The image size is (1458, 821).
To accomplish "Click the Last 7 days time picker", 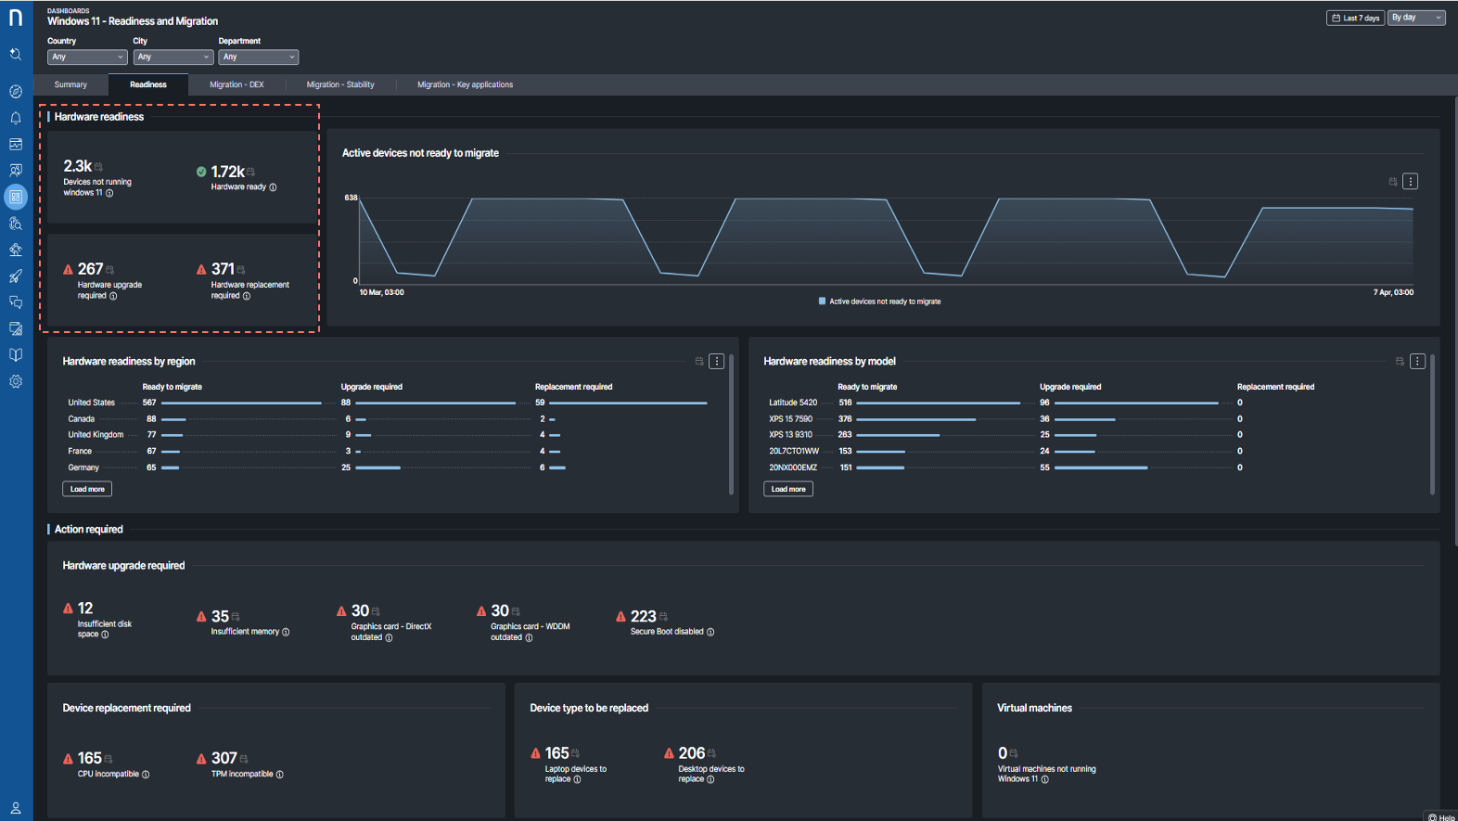I will (1355, 18).
